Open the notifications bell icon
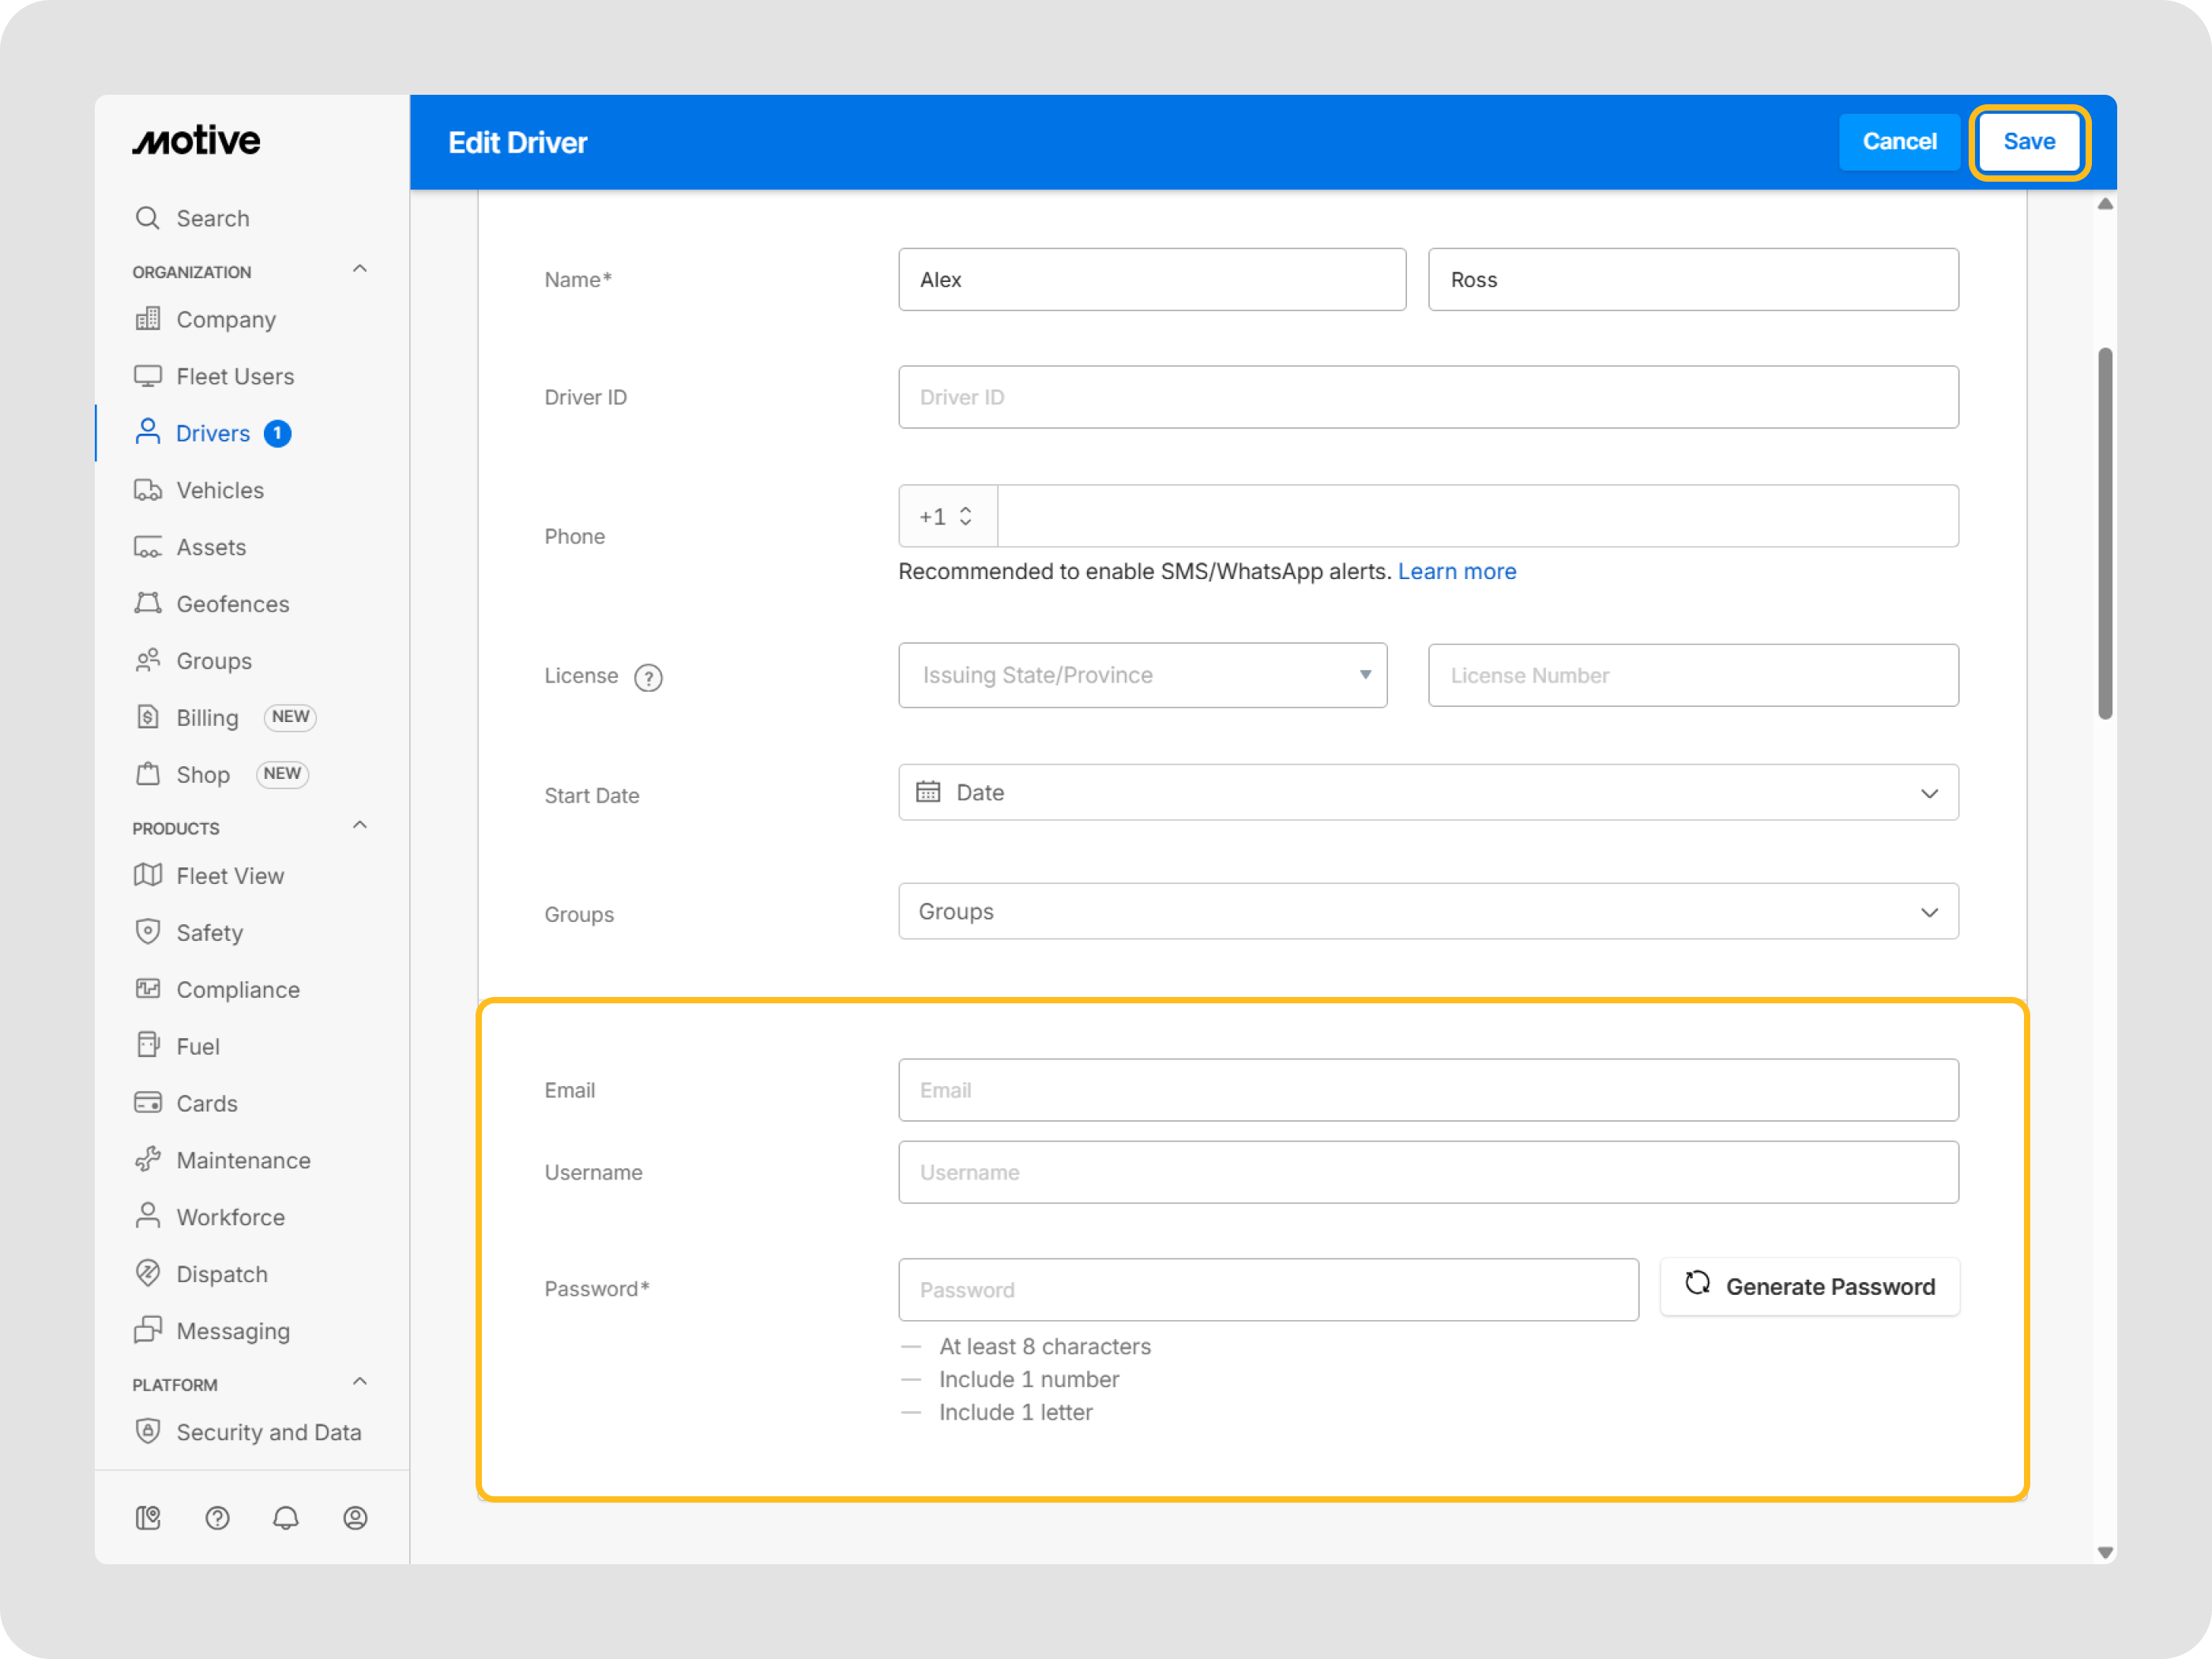Image resolution: width=2212 pixels, height=1659 pixels. (x=286, y=1518)
